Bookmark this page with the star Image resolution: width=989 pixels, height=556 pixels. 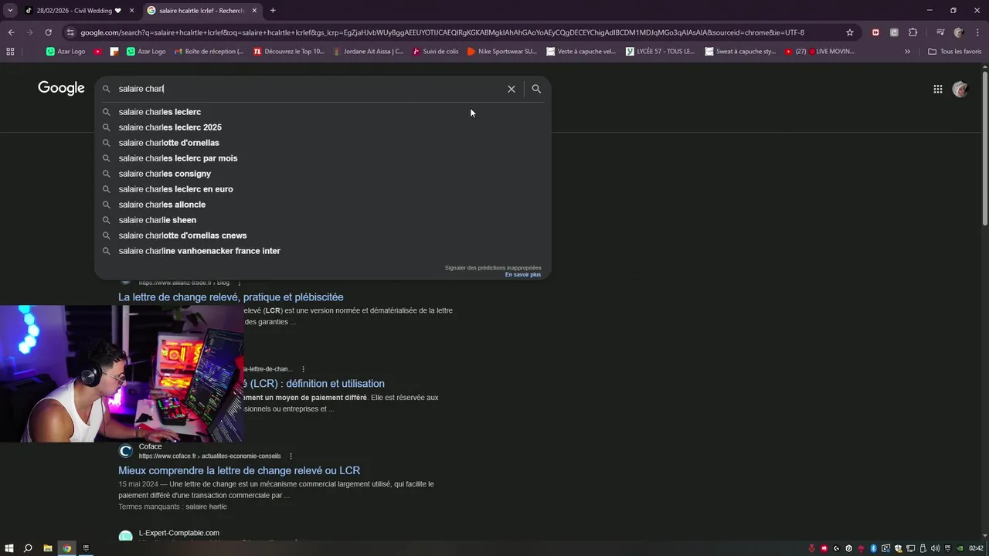(850, 32)
